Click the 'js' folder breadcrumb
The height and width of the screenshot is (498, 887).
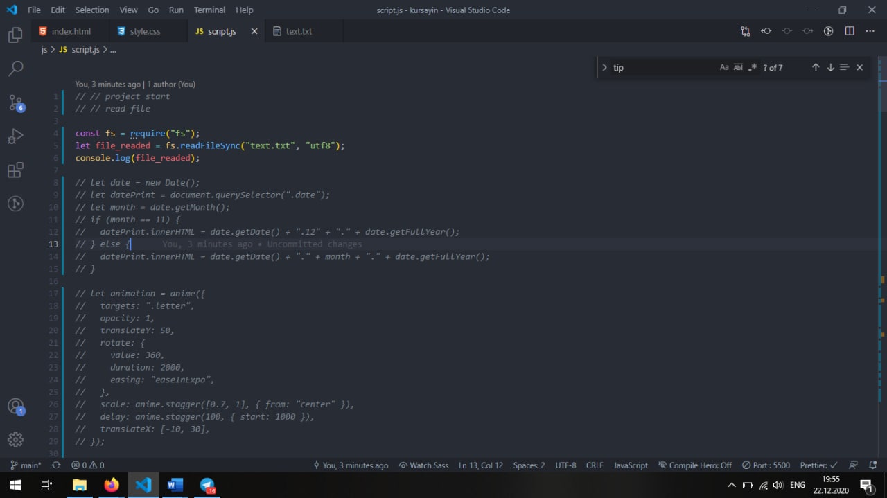click(44, 50)
